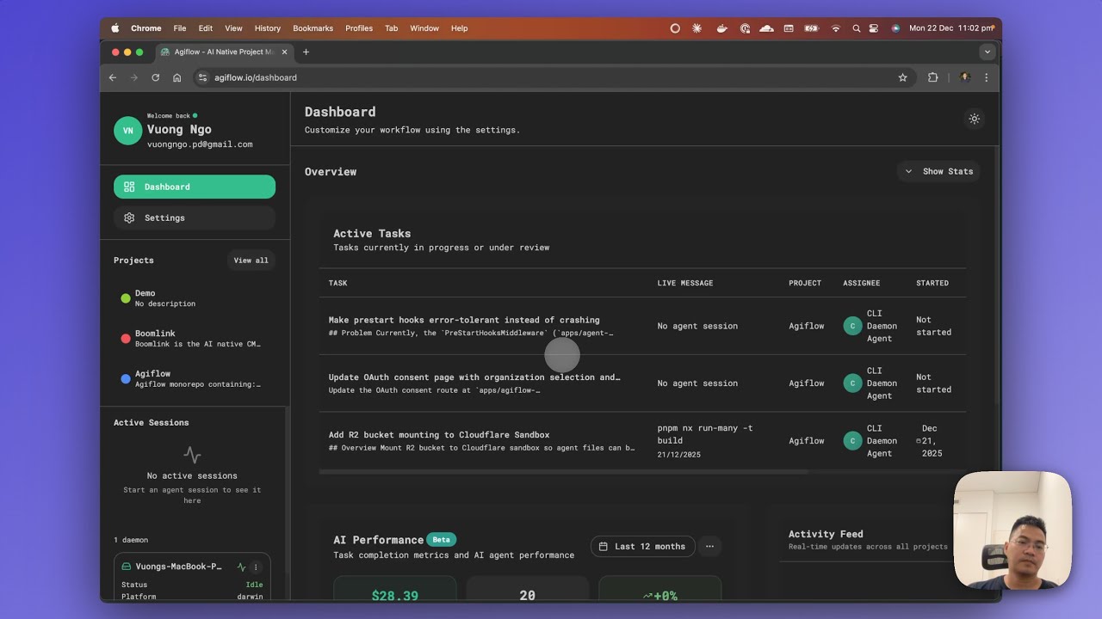
Task: Click the Chrome profile avatar icon
Action: coord(964,77)
